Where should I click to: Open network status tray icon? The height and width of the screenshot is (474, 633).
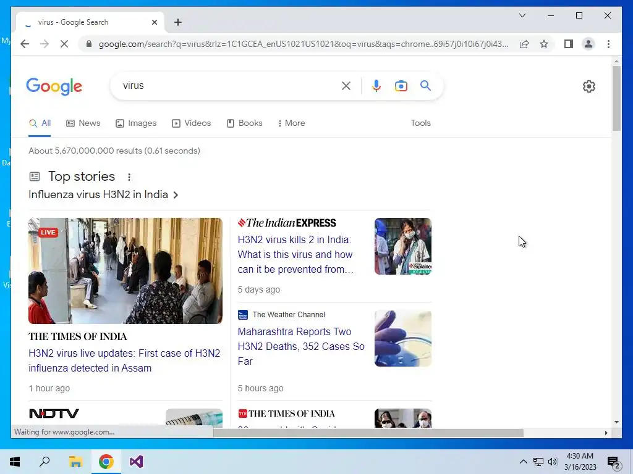click(538, 462)
